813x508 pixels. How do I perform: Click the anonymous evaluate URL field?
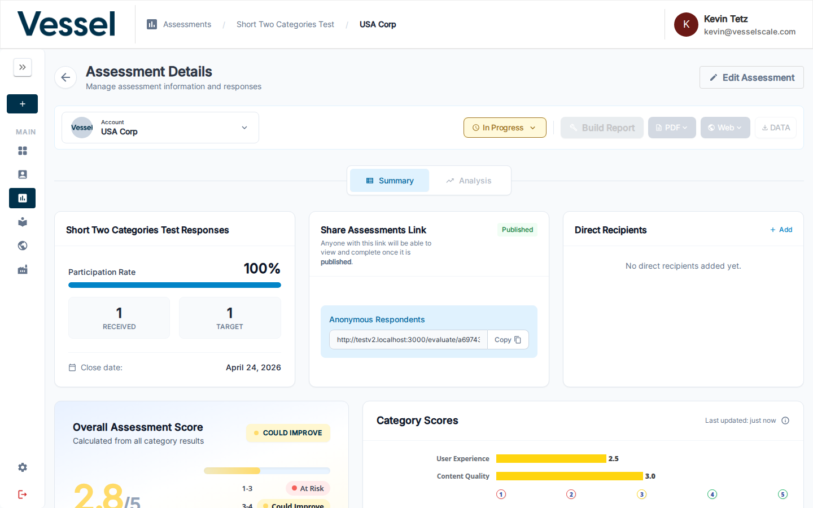[408, 340]
